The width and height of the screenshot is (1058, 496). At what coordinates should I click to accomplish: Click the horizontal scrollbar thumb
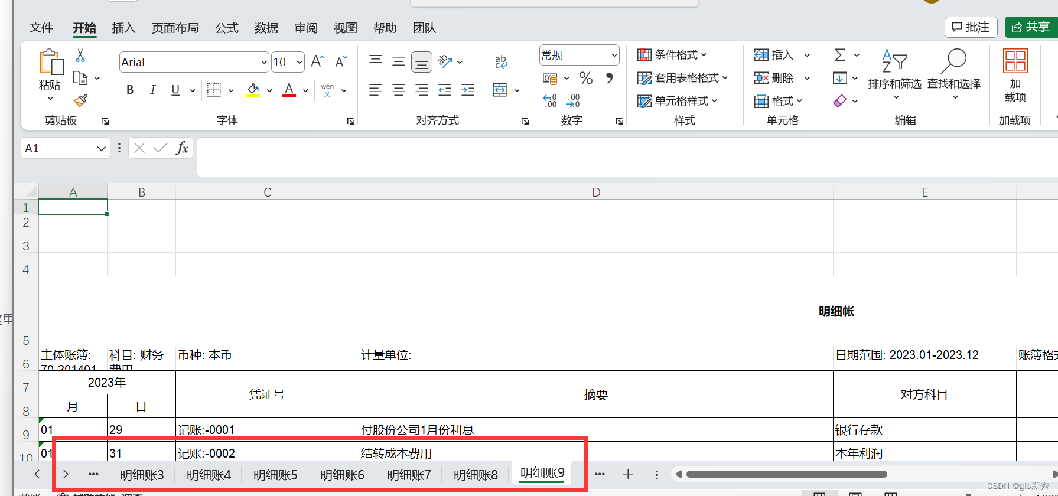787,474
